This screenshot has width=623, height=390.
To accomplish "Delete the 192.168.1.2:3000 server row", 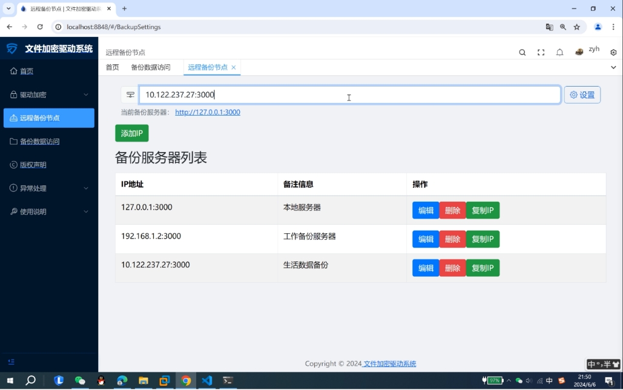I will (452, 239).
